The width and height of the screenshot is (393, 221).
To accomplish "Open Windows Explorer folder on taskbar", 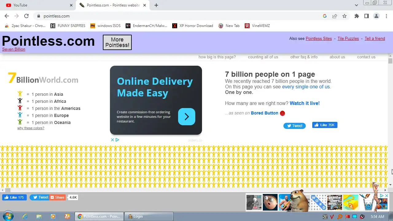I will coord(39,216).
